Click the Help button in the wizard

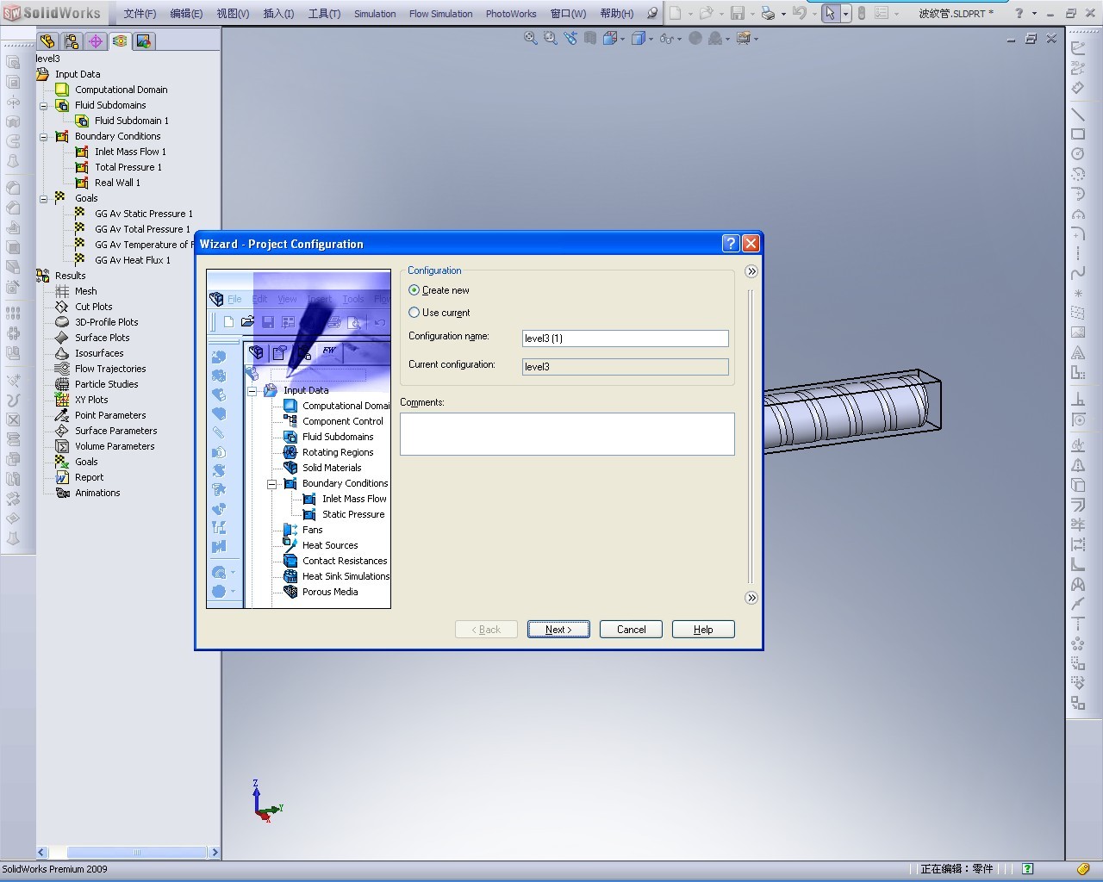point(703,630)
